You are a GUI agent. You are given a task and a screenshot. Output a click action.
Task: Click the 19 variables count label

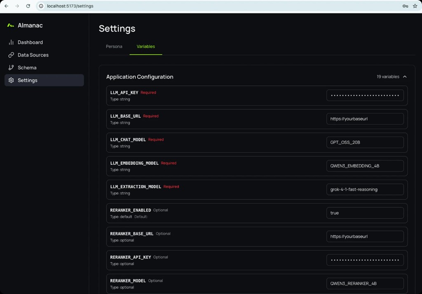(x=388, y=77)
